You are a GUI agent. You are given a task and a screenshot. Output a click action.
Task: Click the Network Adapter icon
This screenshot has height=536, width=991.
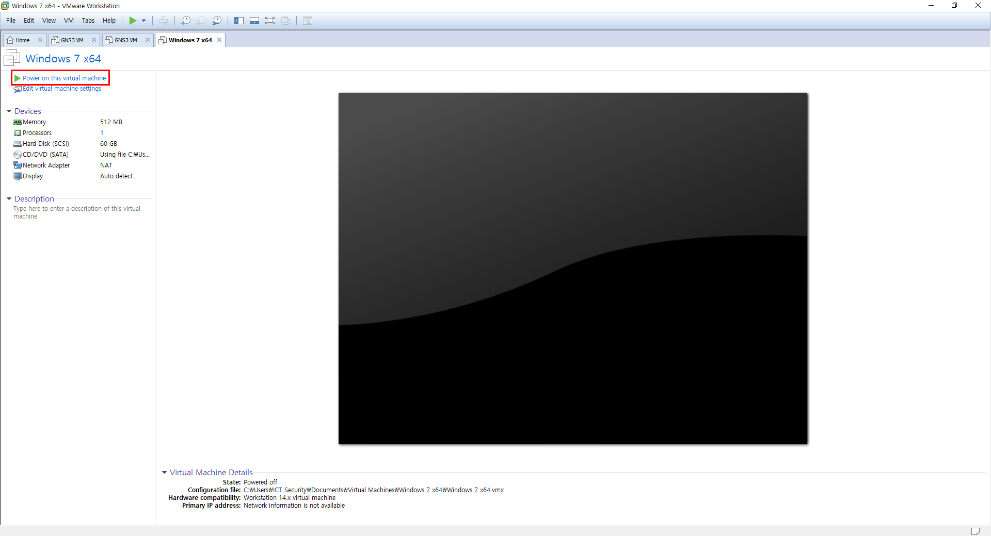(x=18, y=165)
